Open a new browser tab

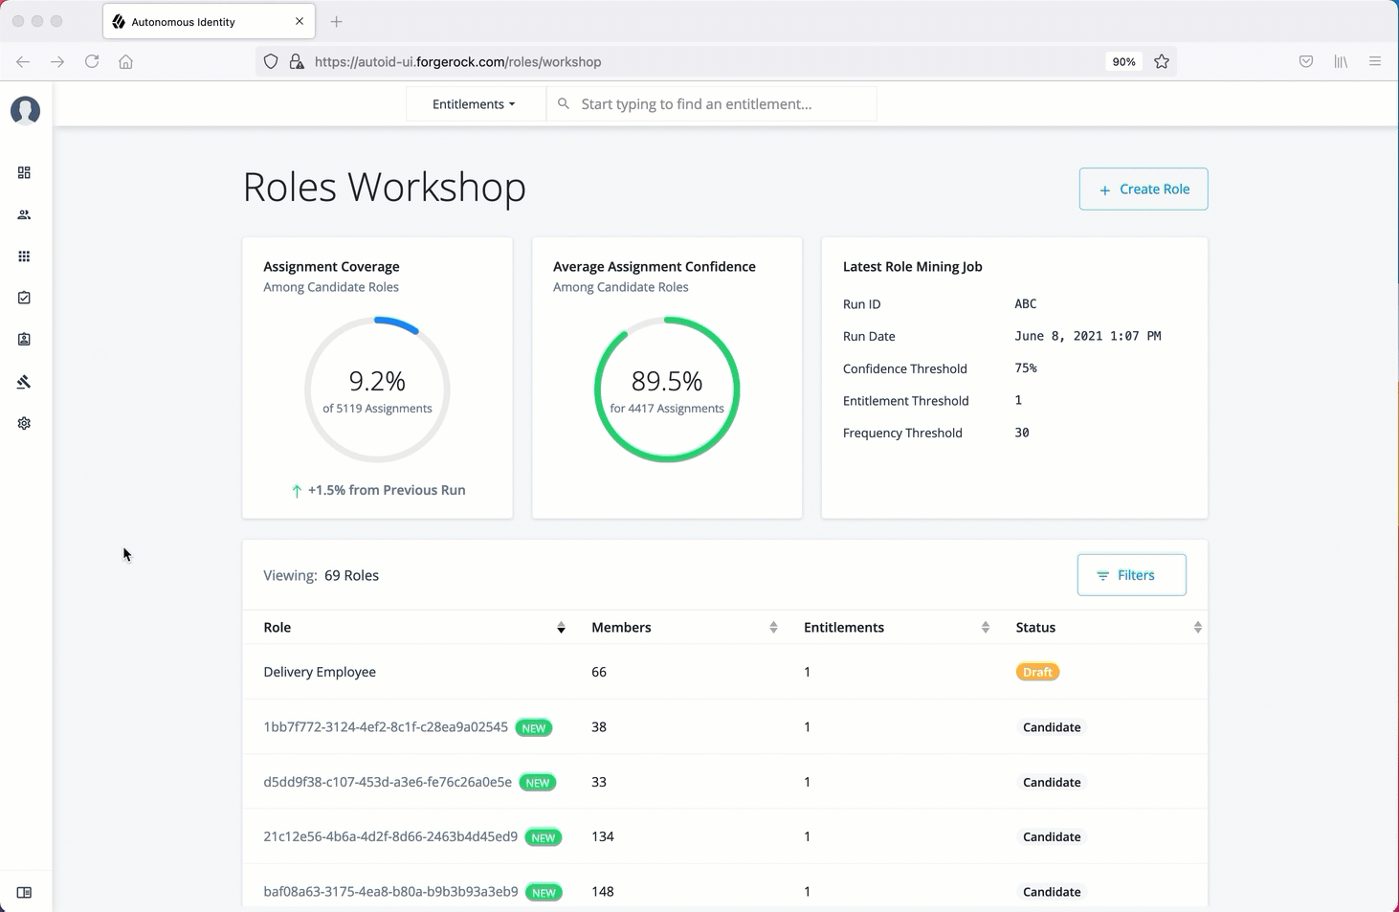pos(336,22)
